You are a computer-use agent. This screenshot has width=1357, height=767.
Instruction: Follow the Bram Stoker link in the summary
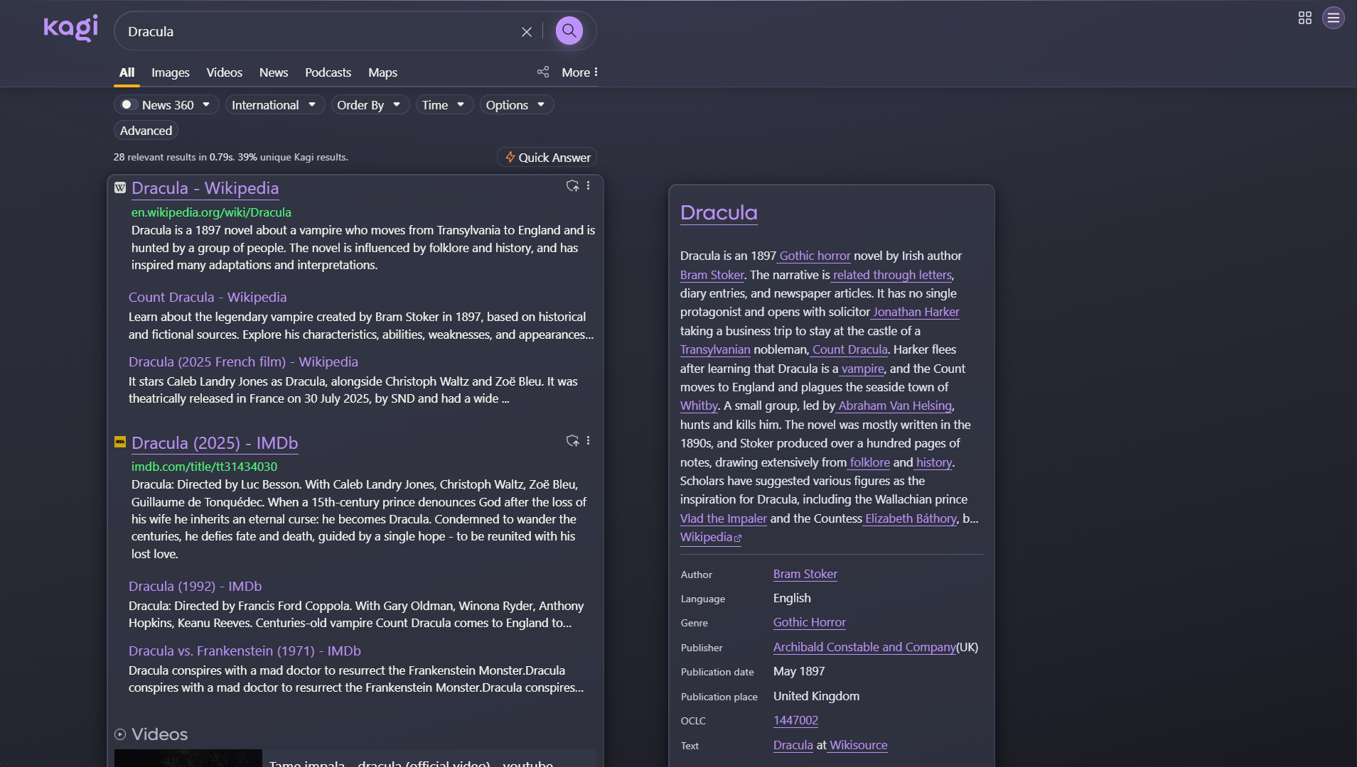(712, 275)
